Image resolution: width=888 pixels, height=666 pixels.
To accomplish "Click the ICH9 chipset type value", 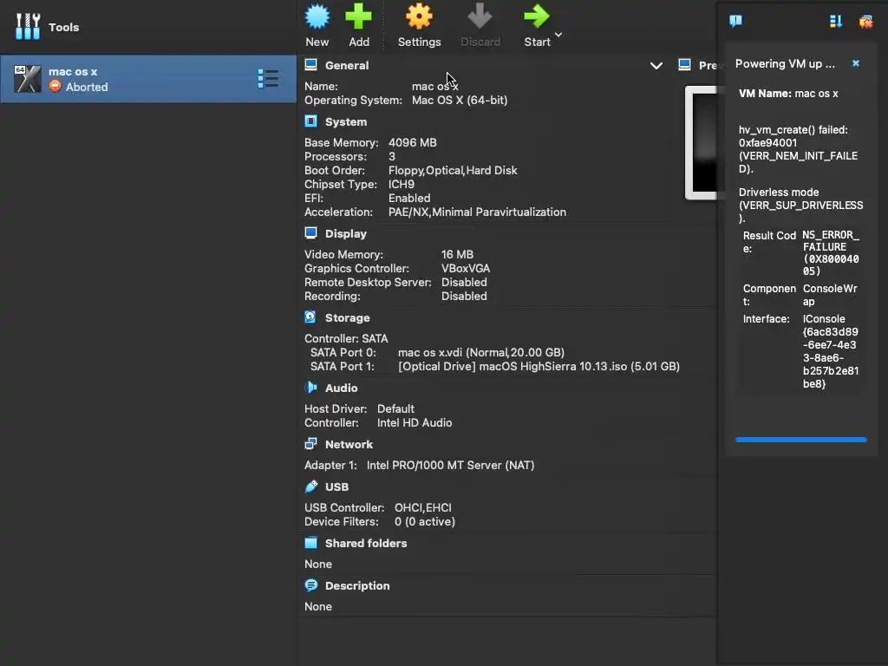I will coord(401,185).
